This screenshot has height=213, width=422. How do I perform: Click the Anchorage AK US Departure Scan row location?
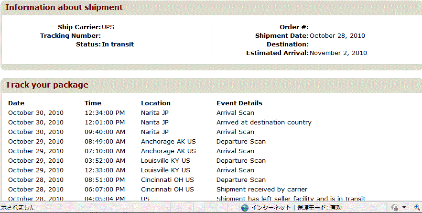click(x=168, y=142)
